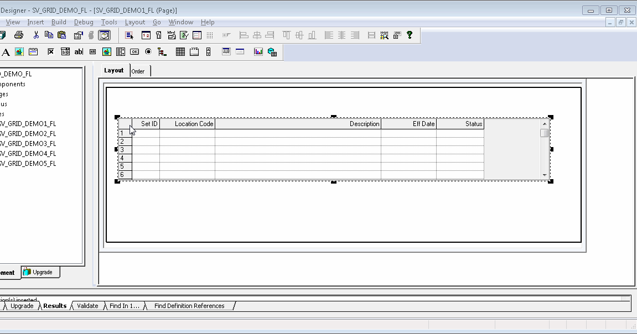Open the Layout menu
The height and width of the screenshot is (334, 637).
[x=134, y=22]
